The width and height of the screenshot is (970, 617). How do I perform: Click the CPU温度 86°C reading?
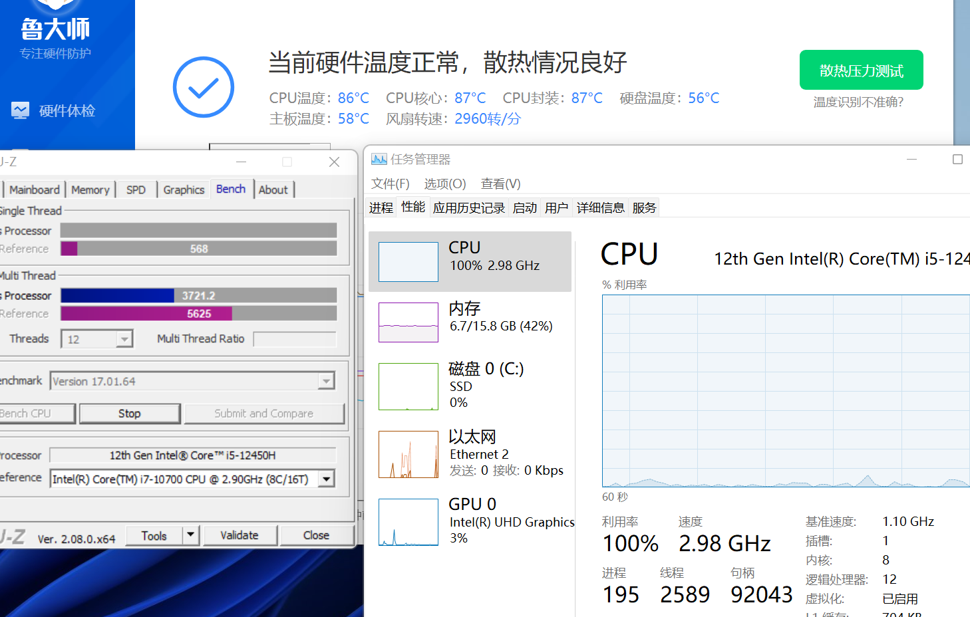point(319,98)
